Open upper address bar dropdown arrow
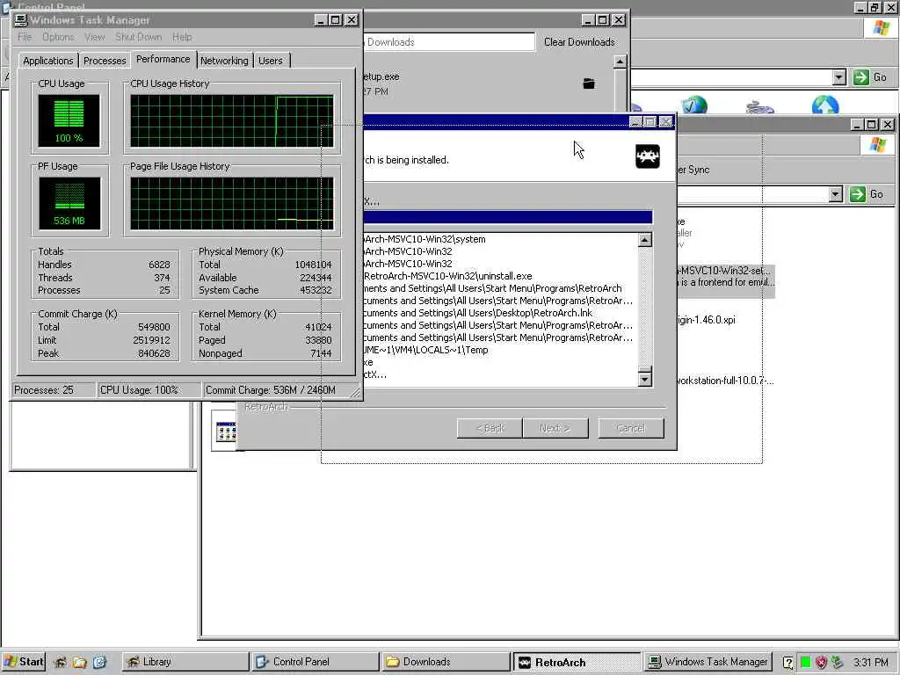 [839, 77]
